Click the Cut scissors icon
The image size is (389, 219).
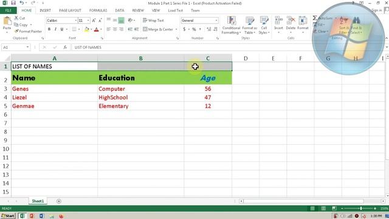click(x=16, y=18)
